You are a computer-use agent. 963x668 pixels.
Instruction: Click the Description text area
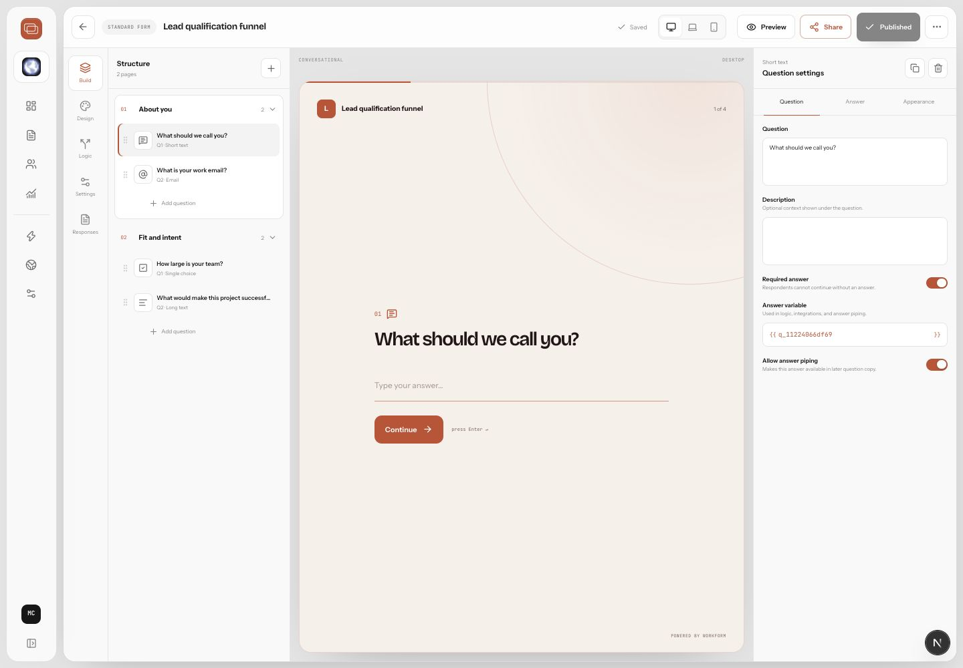coord(855,241)
